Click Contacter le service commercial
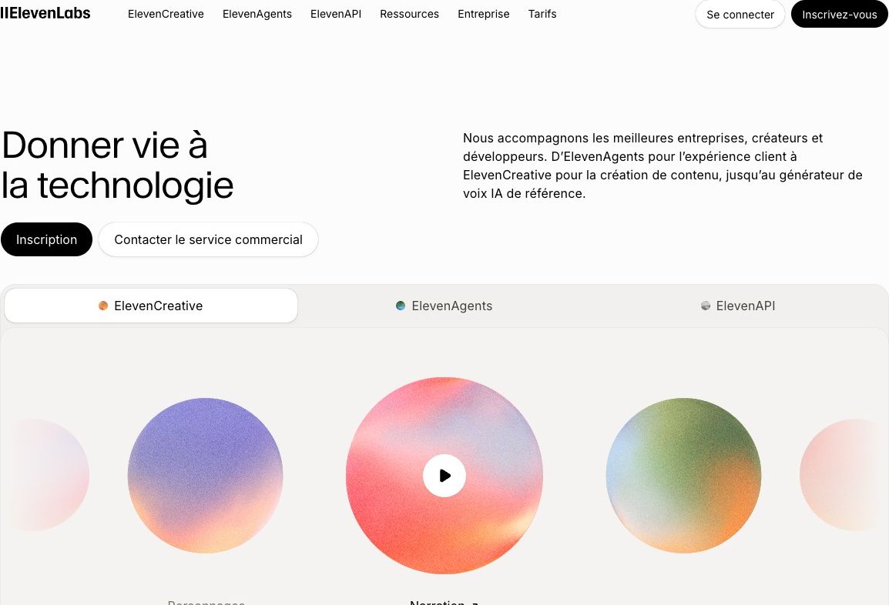 208,239
